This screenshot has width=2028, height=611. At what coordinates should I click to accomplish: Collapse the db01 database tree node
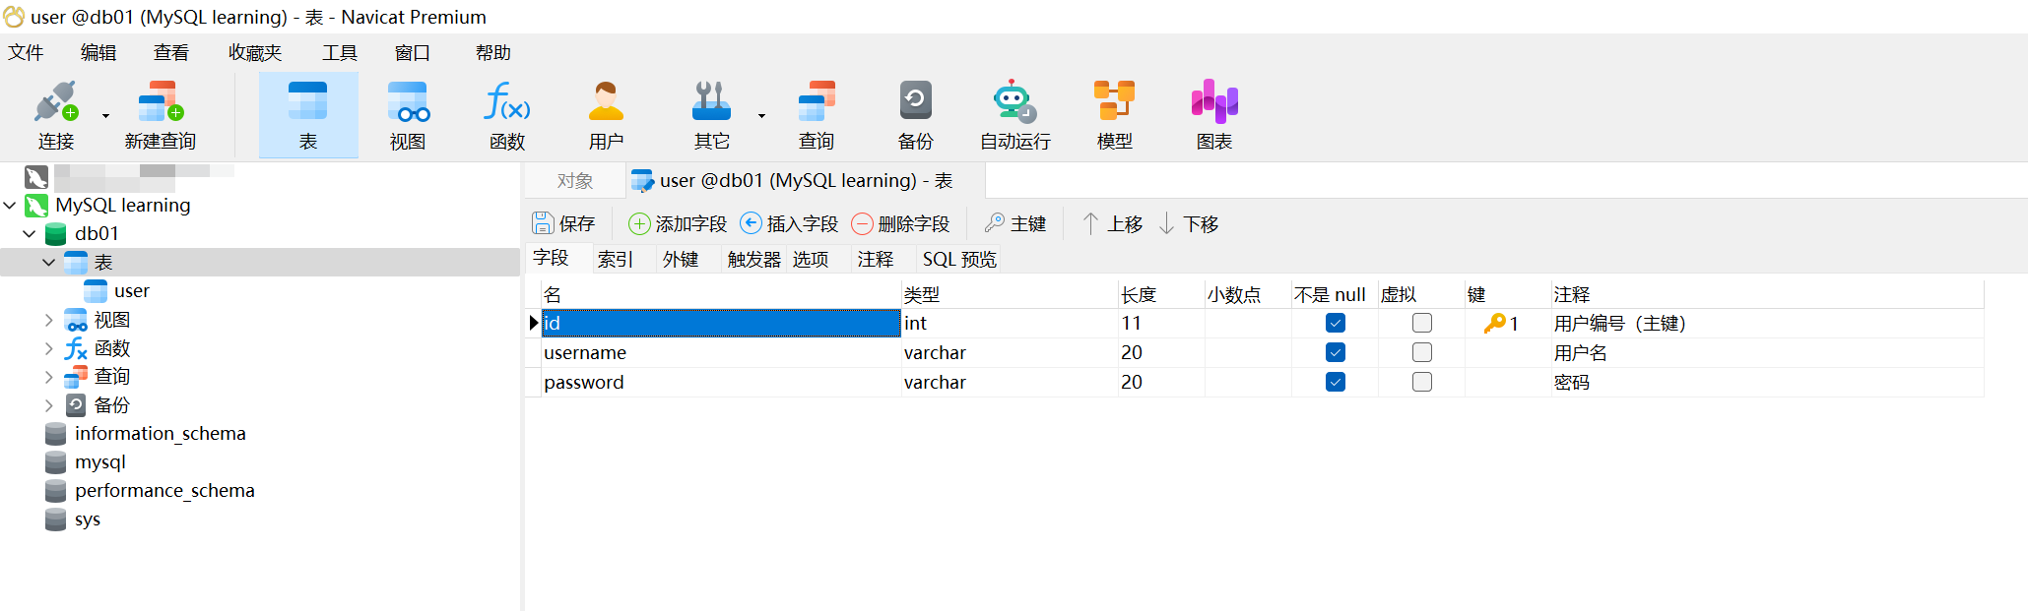(30, 234)
